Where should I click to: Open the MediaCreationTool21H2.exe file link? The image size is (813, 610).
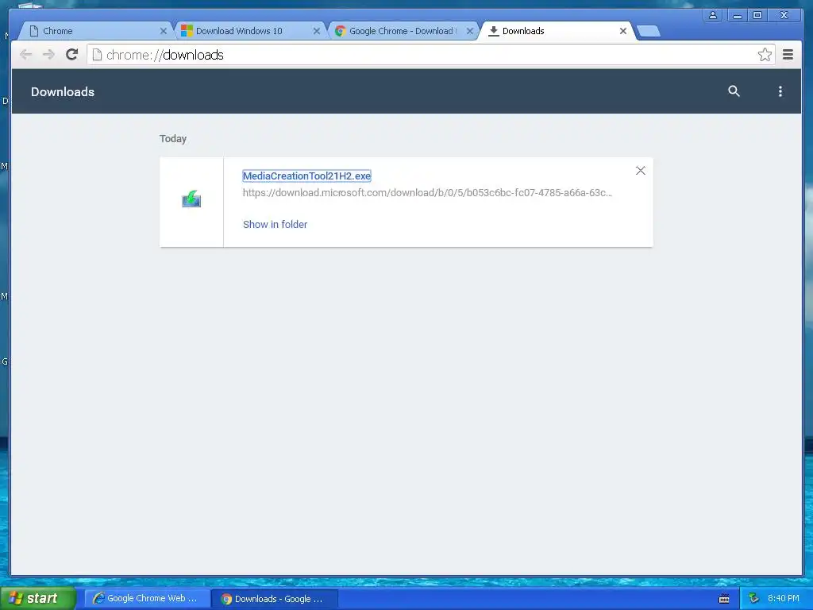[x=307, y=176]
